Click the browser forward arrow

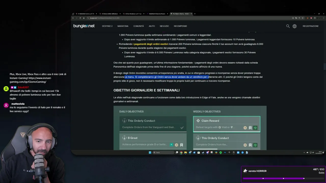[x=77, y=18]
